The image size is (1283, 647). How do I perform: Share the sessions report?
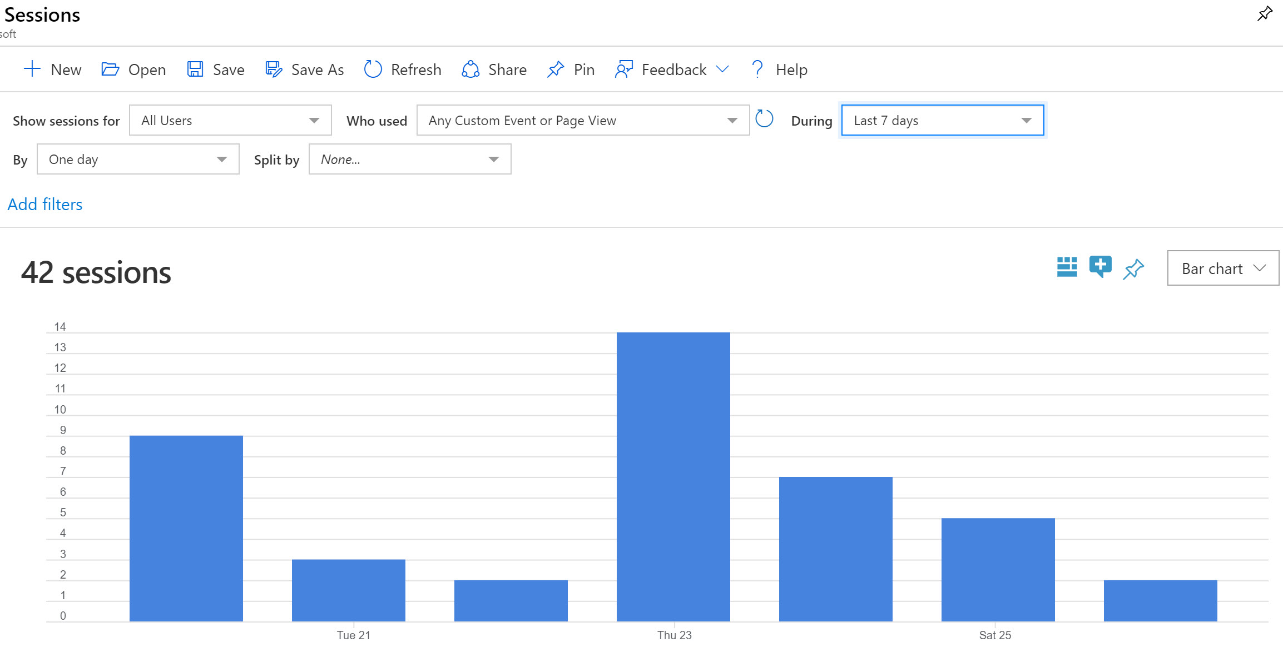click(x=493, y=69)
